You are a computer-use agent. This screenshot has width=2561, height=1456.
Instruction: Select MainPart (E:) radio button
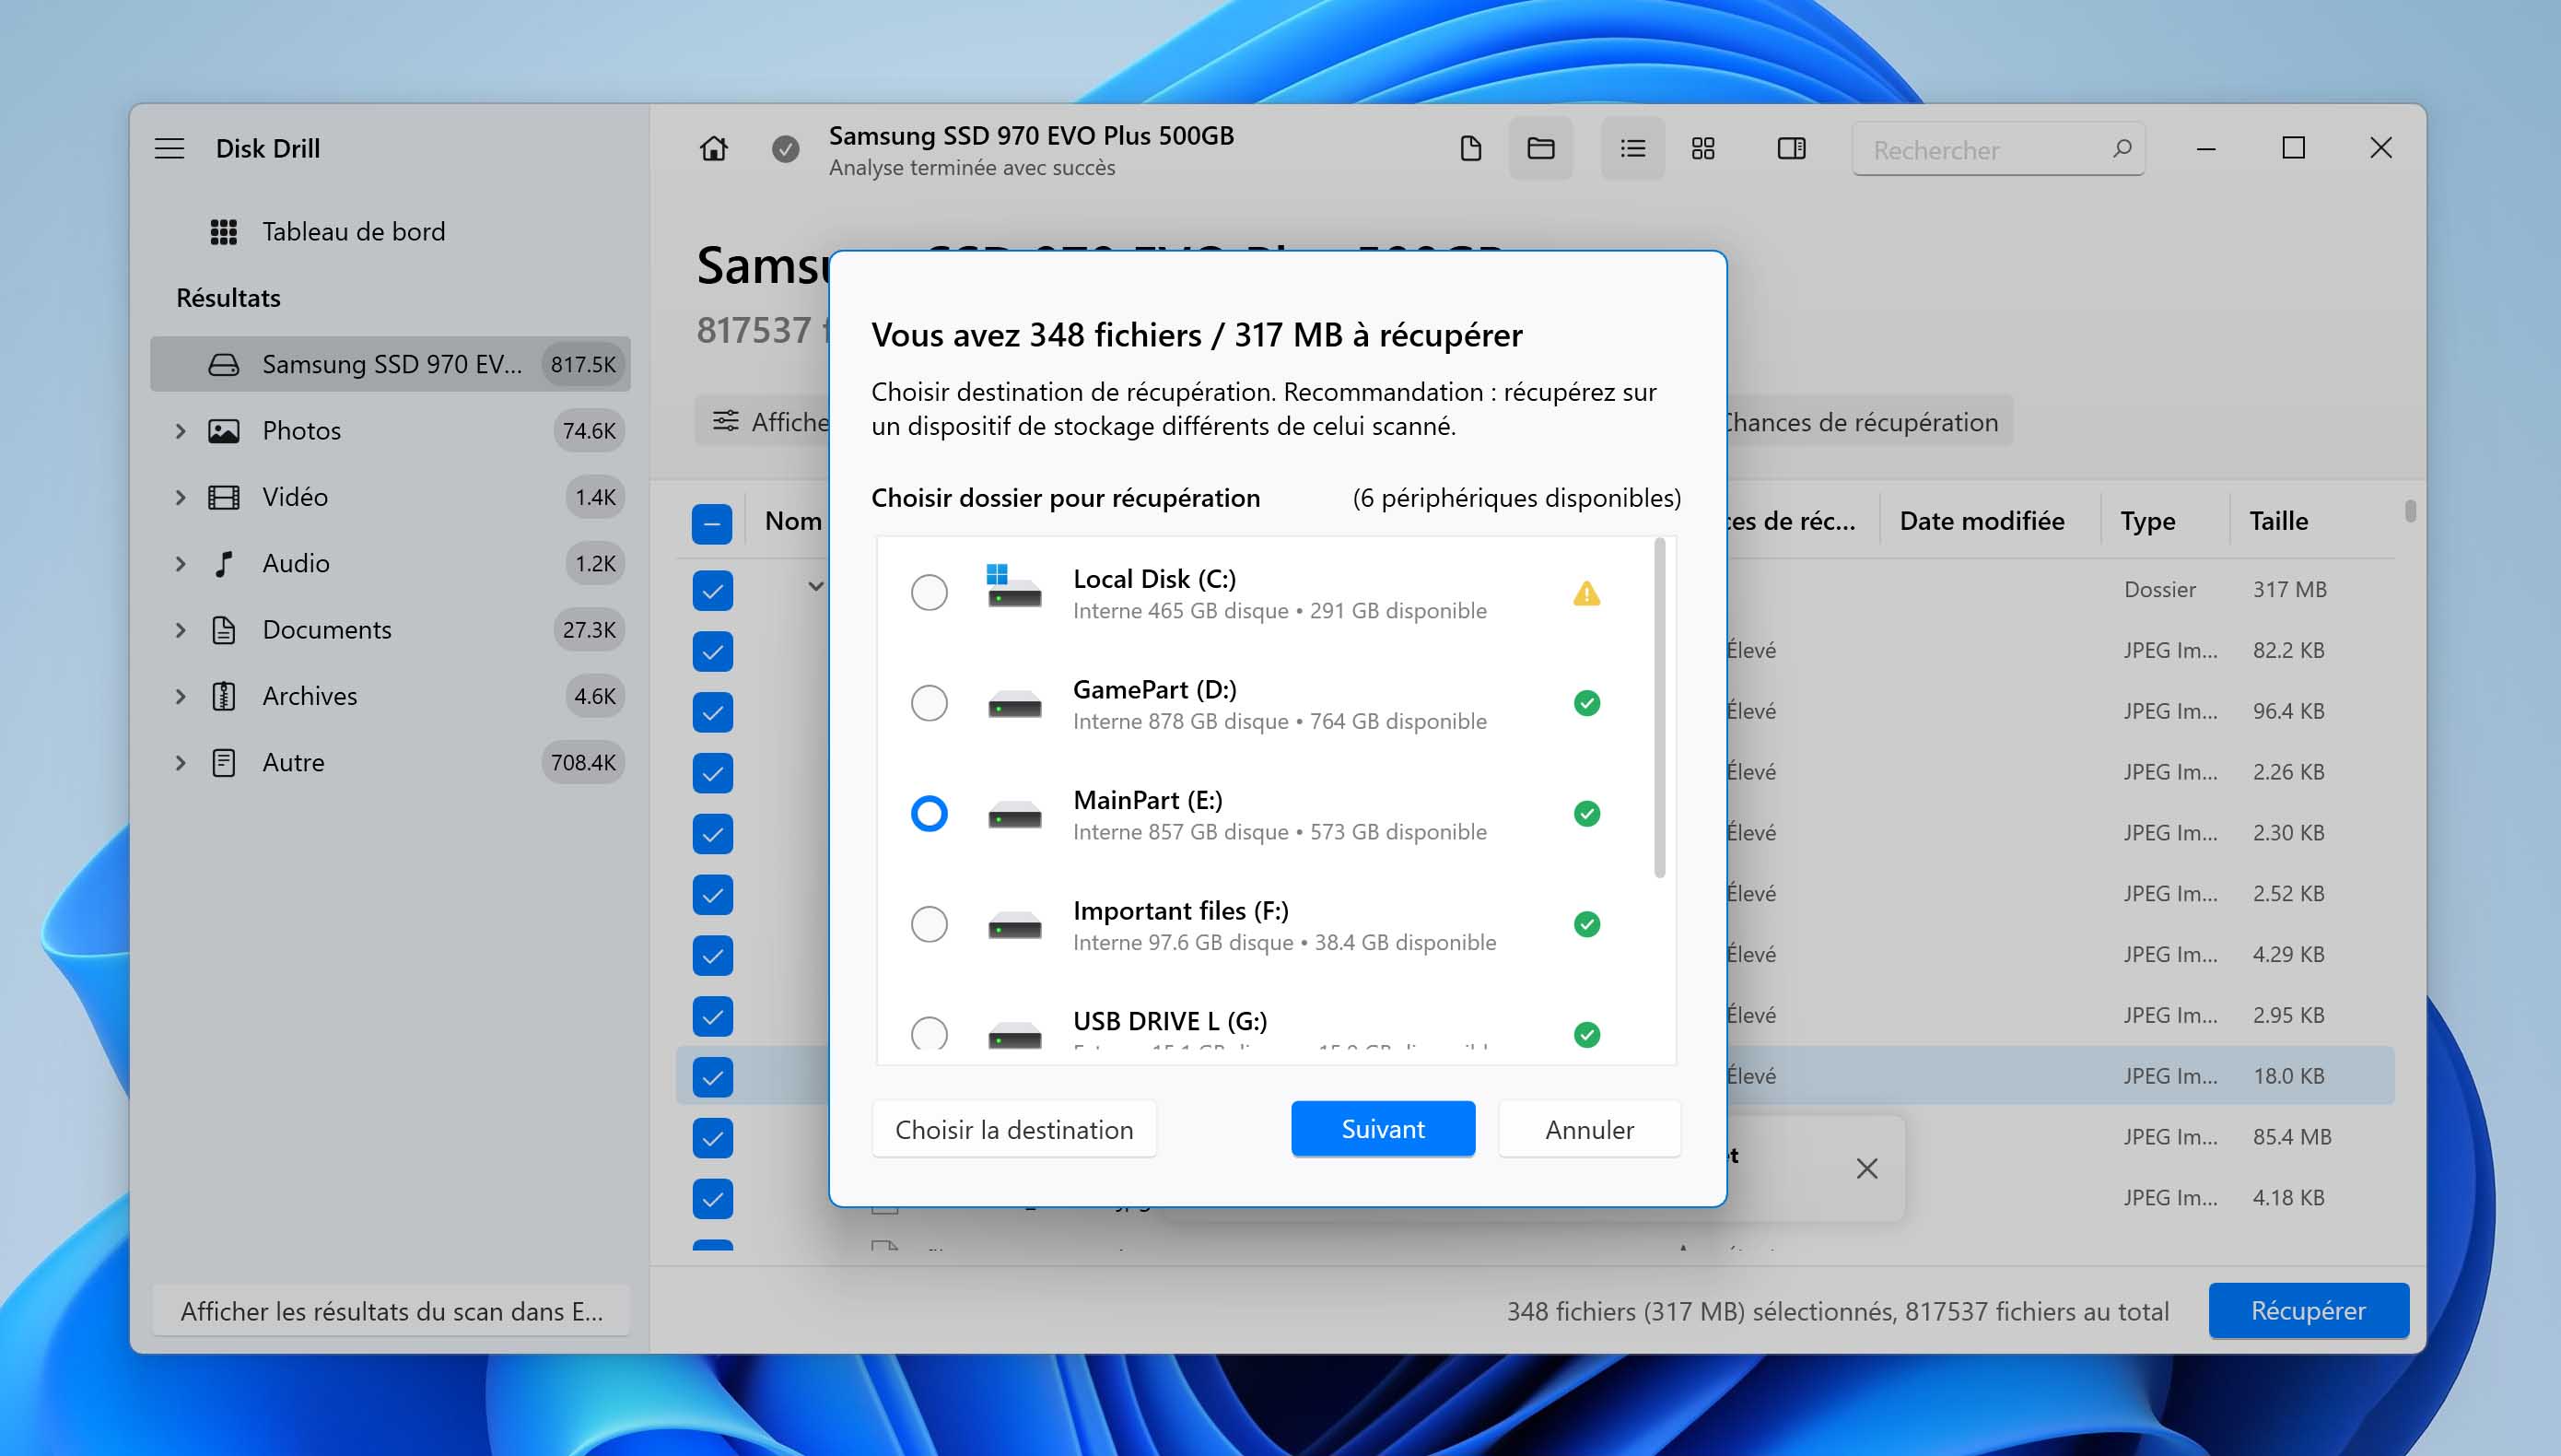[x=929, y=814]
